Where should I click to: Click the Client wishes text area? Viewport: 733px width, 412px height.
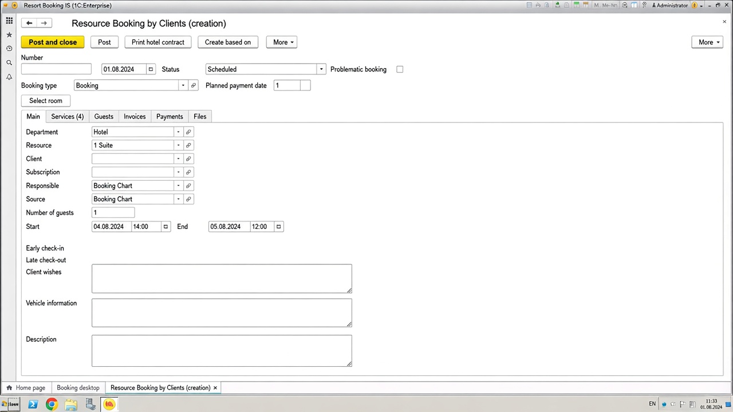[x=222, y=279]
